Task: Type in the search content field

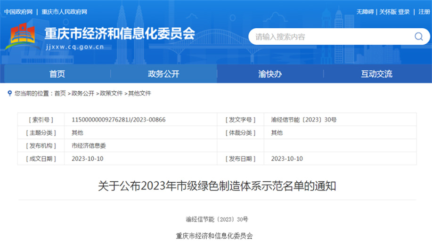Action: (x=330, y=37)
